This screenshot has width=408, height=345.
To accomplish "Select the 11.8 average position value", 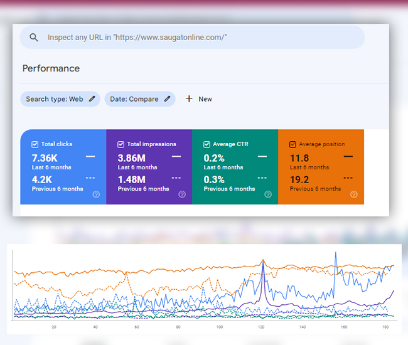I will pos(300,158).
